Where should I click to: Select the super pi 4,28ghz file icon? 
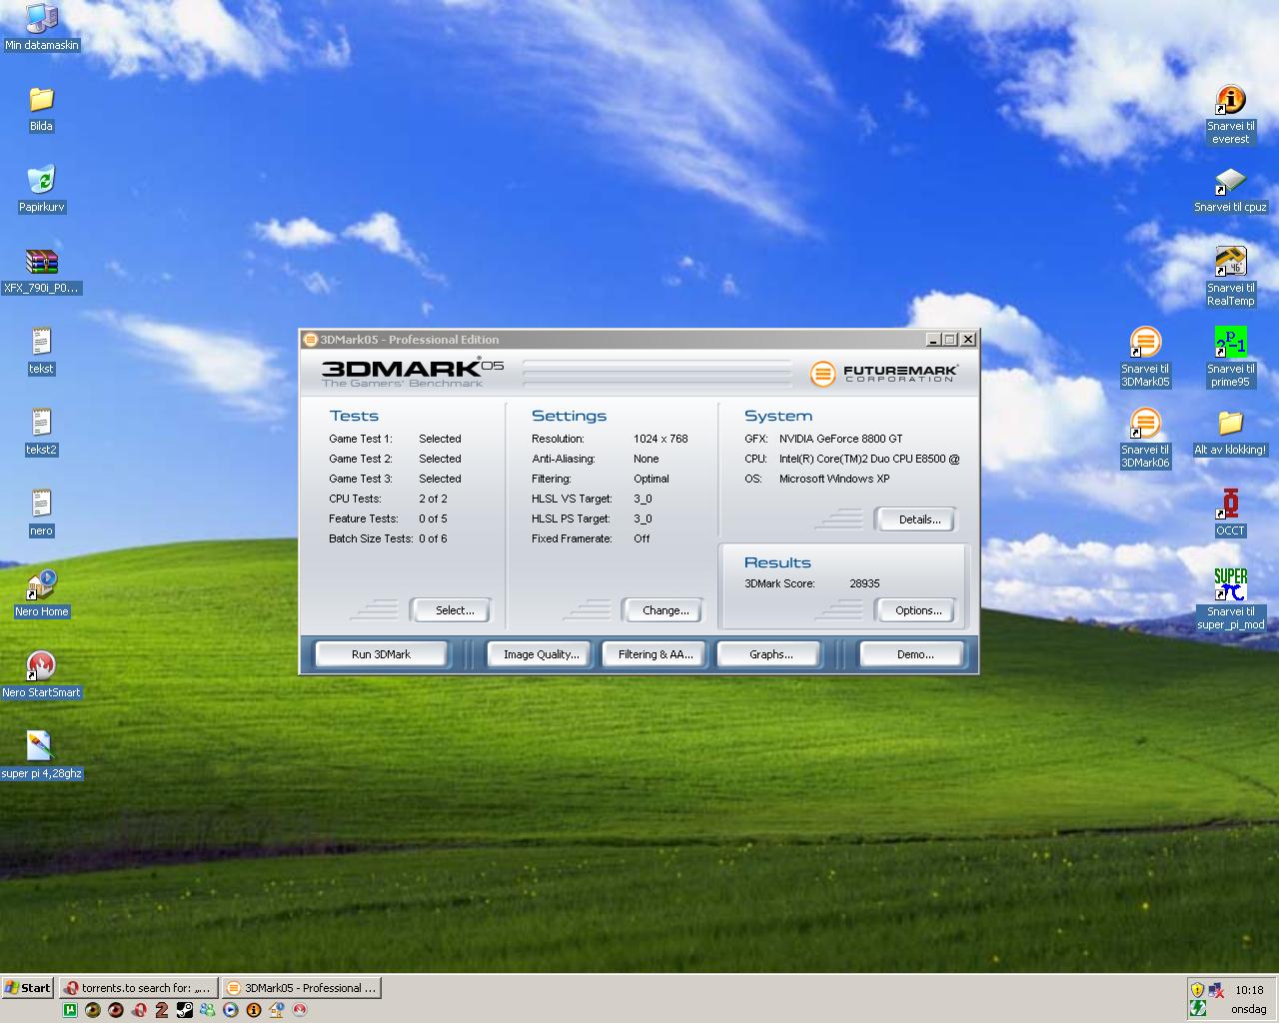[41, 755]
